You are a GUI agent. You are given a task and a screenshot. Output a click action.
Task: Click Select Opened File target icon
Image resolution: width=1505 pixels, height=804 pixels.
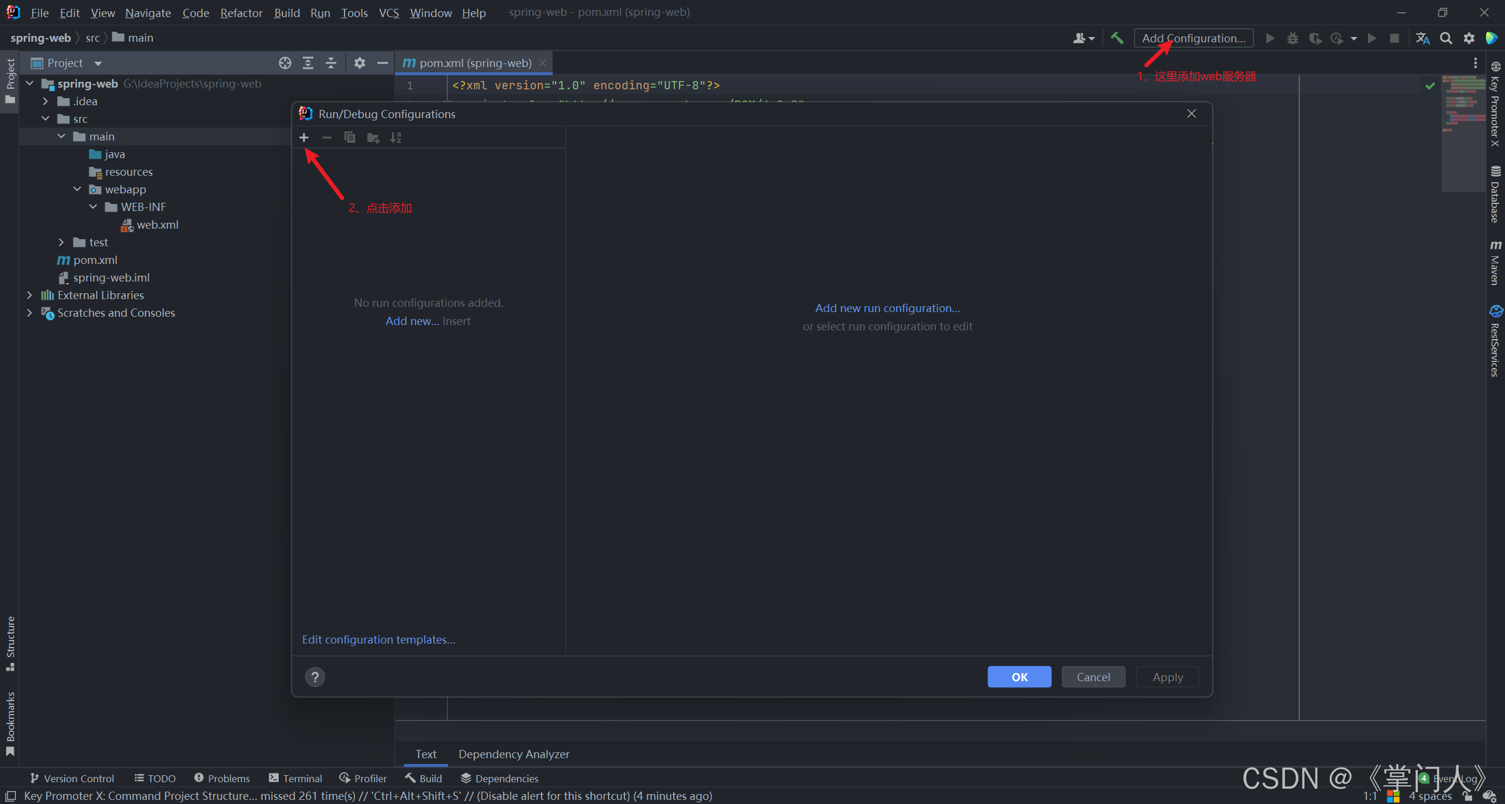coord(285,63)
